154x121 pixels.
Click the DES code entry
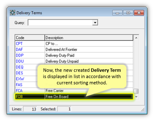pos(19,73)
